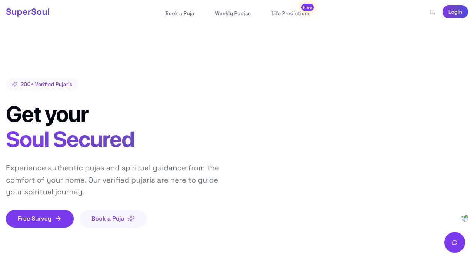Open the chat bubble floating icon
This screenshot has width=474, height=266.
coord(455,242)
